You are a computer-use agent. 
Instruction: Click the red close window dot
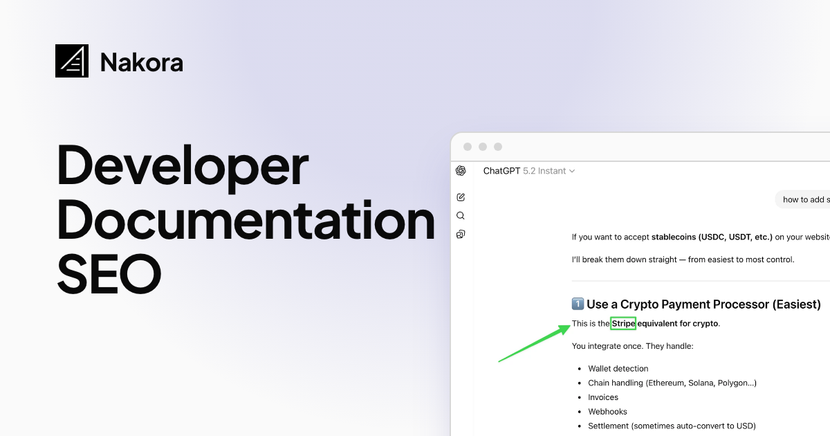[x=468, y=147]
